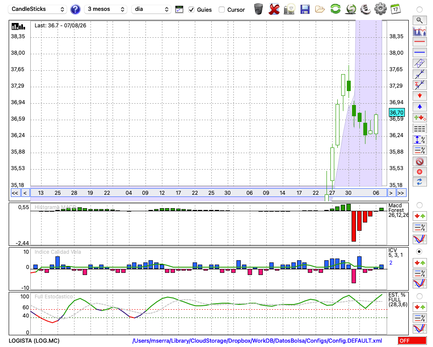
Task: Step back with the '<' button
Action: point(25,193)
